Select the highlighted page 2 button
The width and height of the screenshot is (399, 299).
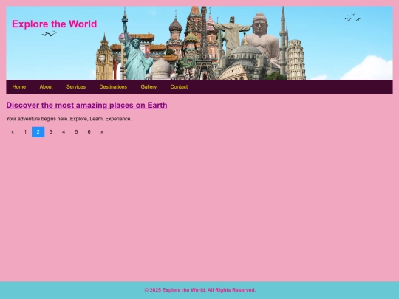point(38,132)
